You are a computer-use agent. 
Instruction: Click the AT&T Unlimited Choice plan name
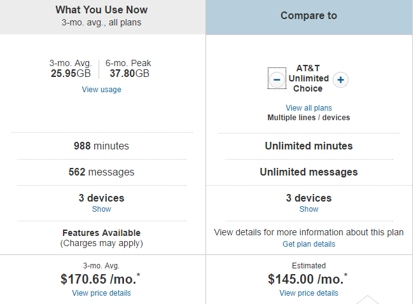click(309, 79)
